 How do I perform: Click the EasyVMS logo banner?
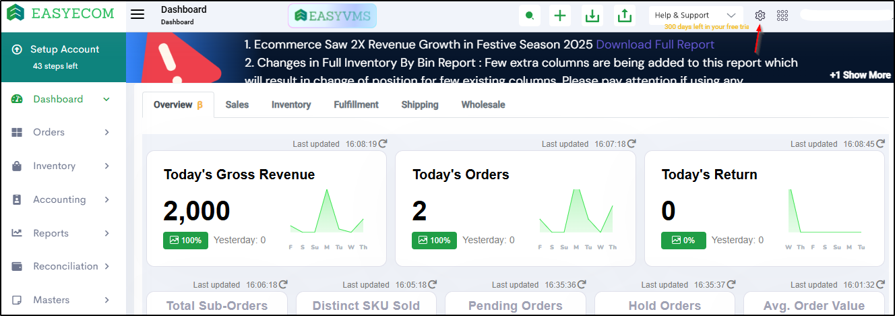click(x=332, y=15)
